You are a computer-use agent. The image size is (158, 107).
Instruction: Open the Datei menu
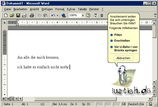8,9
